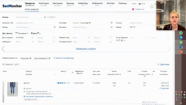The width and height of the screenshot is (186, 105).
Task: Open calendar for Первый отзыв end date
Action: pos(111,38)
